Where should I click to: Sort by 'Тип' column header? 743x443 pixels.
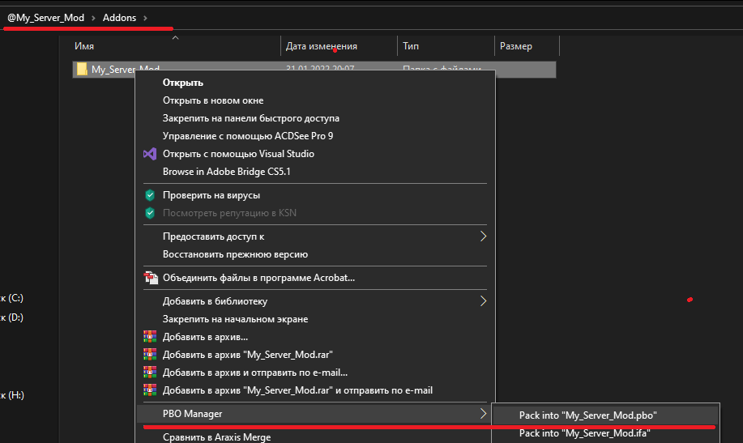411,46
